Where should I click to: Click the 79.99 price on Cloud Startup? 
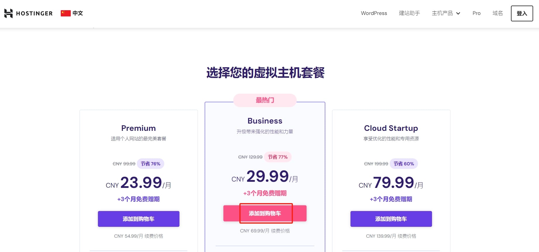coord(393,183)
